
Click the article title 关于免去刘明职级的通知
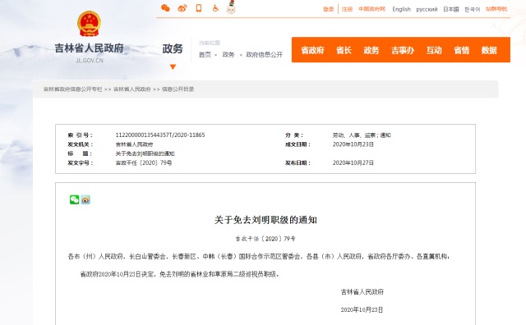tap(265, 220)
